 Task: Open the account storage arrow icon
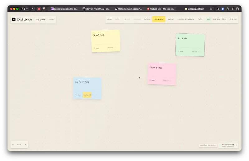(237, 145)
